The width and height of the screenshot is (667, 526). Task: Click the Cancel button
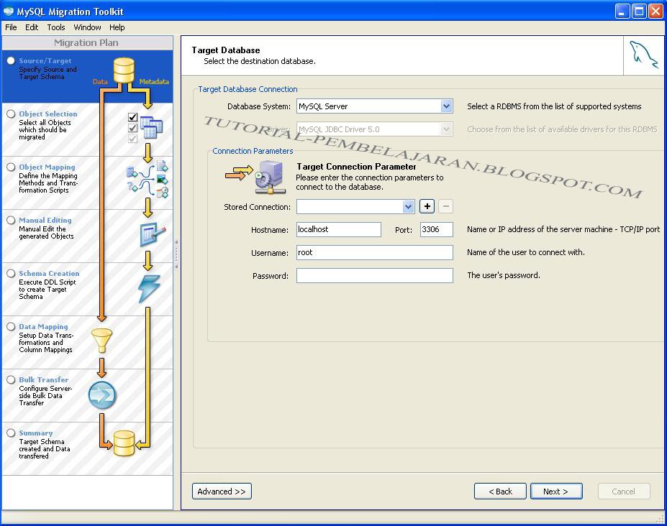coord(624,492)
